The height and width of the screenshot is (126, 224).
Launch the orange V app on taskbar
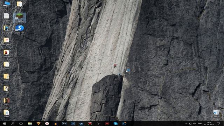38,124
